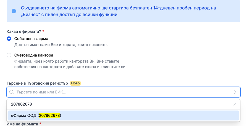Select the Собствена фирма radio button
Image resolution: width=247 pixels, height=126 pixels.
coord(9,39)
